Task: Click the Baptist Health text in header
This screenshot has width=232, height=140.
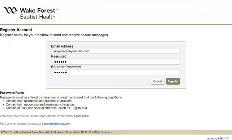Action: [38, 17]
